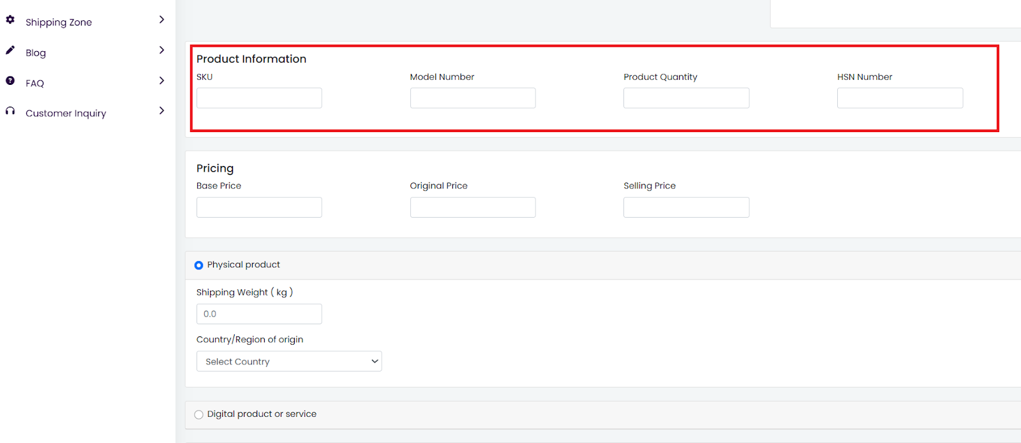
Task: Open the Select Country dropdown
Action: (x=288, y=361)
